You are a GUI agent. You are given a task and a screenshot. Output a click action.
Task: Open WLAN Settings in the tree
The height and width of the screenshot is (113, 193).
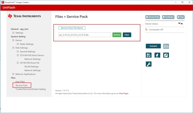point(31,67)
